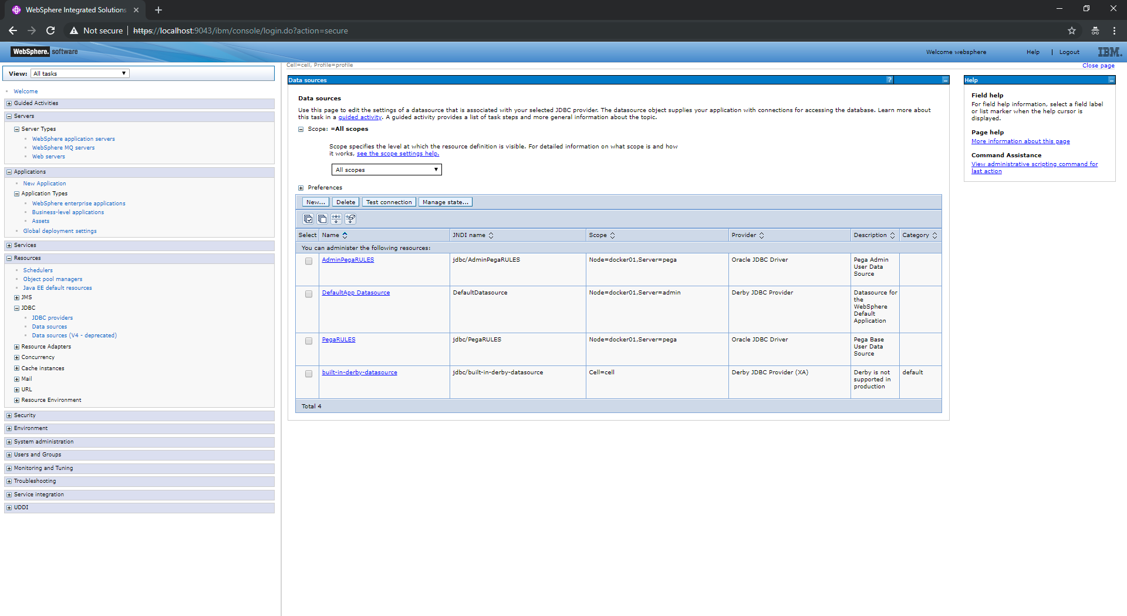Expand the Mail tree node
Viewport: 1127px width, 616px height.
click(x=16, y=379)
